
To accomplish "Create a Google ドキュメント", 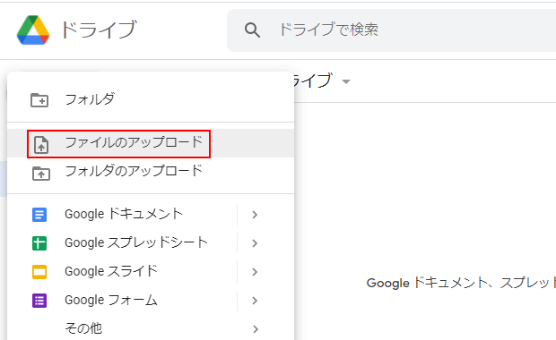I will click(124, 215).
